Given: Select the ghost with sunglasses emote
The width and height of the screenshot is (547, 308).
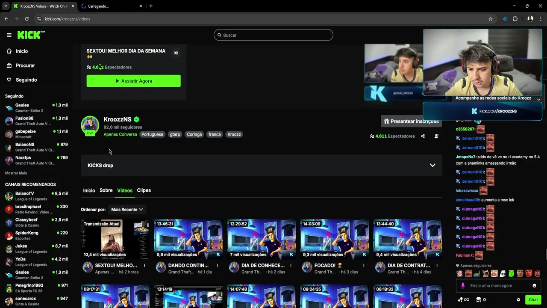Looking at the screenshot, I should point(503,273).
